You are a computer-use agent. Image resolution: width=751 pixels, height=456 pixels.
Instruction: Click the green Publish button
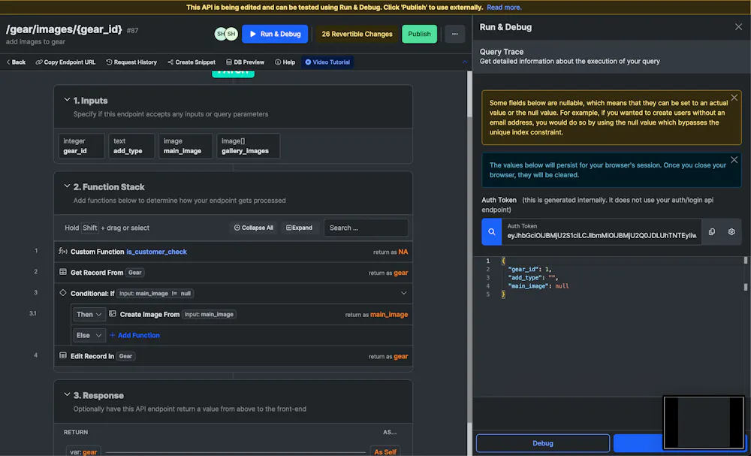click(x=419, y=34)
